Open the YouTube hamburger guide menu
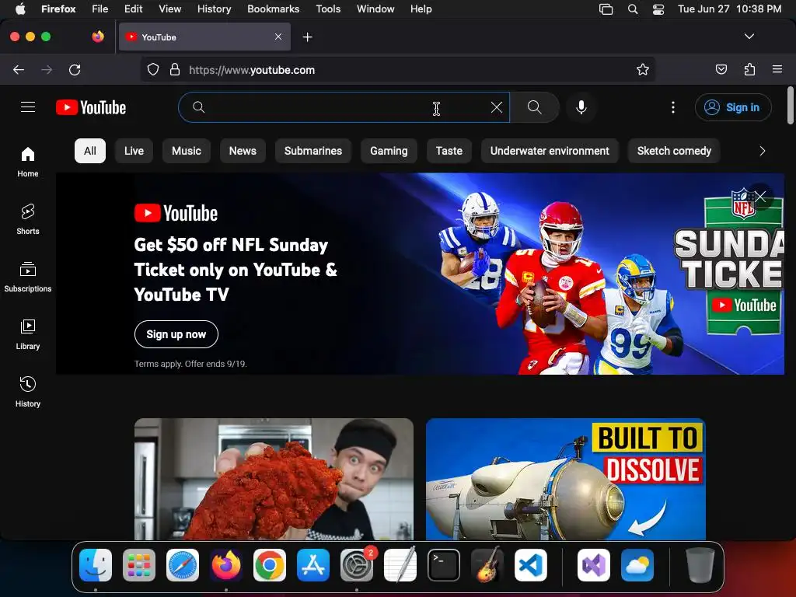Screen dimensions: 796x597 click(28, 107)
